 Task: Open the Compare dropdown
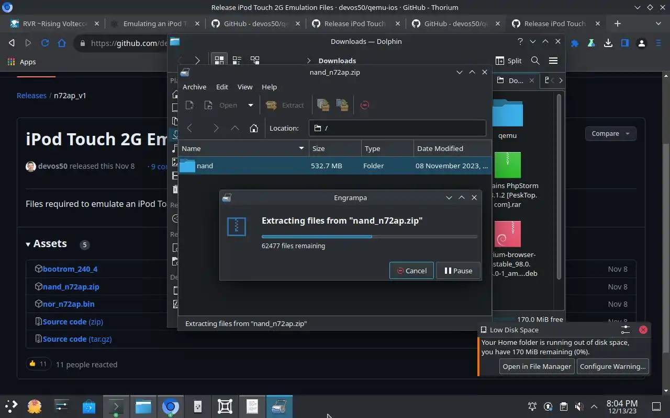point(610,134)
